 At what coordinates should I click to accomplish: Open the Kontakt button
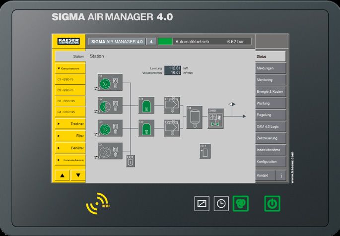[265, 176]
